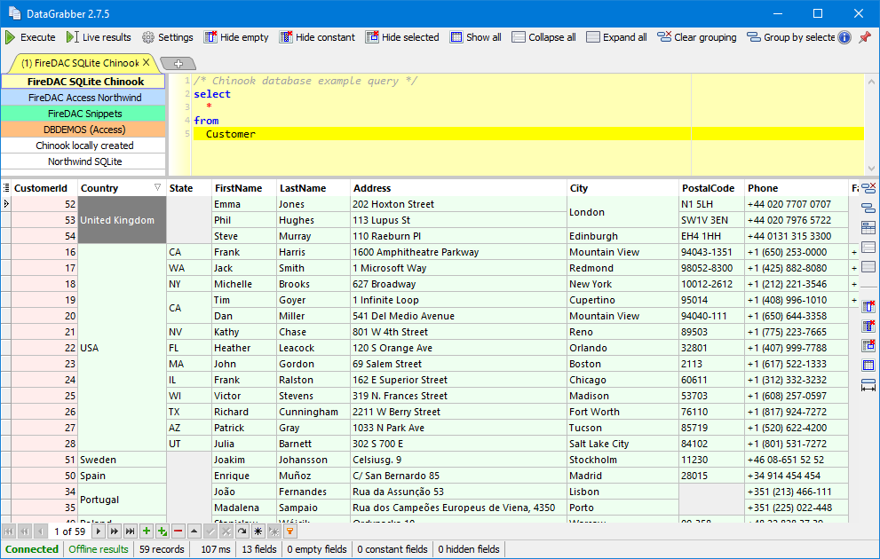Toggle the red pin icon
The image size is (880, 559).
(864, 37)
